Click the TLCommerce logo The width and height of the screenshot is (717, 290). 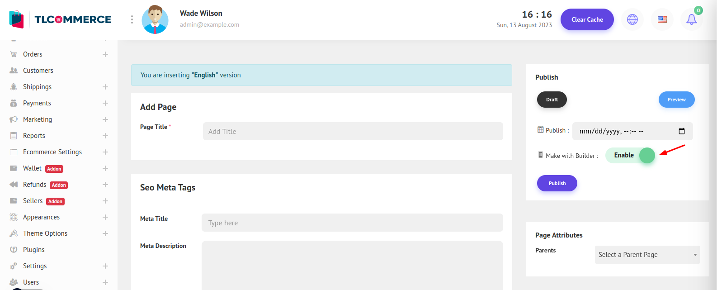pos(60,19)
